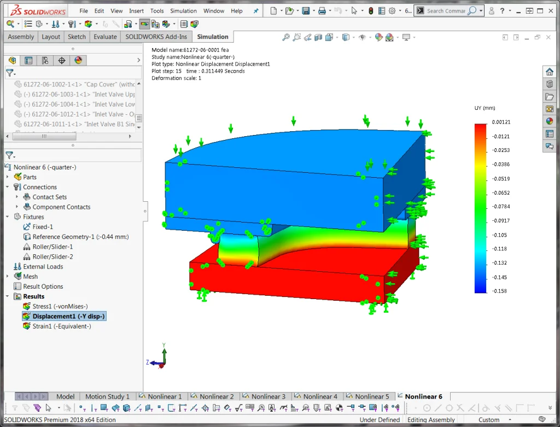Select the Fixed-1 fixture item

pyautogui.click(x=43, y=227)
